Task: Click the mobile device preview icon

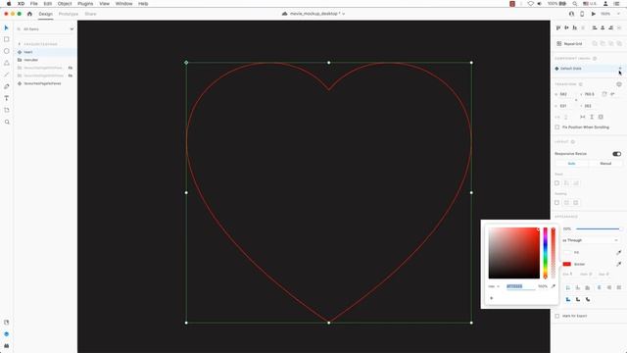Action: click(582, 14)
